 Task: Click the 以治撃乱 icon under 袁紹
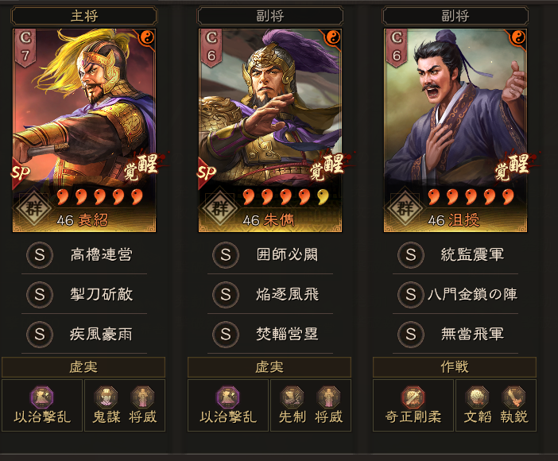click(42, 397)
